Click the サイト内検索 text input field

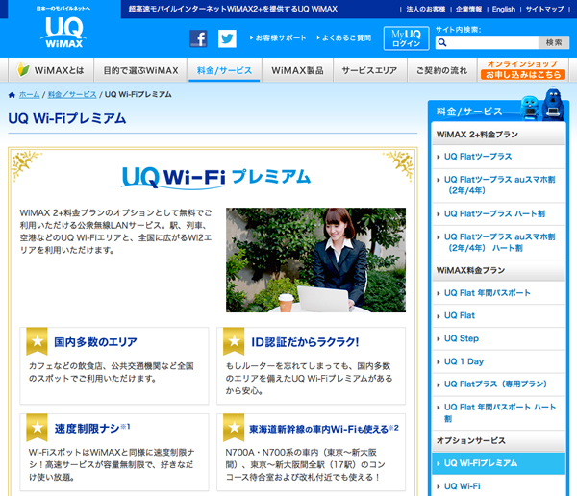485,42
